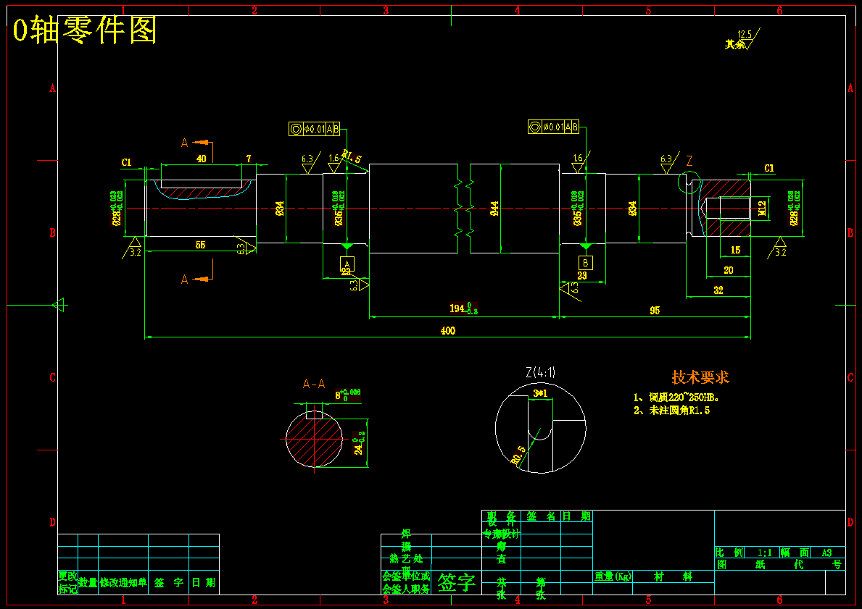This screenshot has width=862, height=609.
Task: Click the 图纸代号 row
Action: click(x=779, y=565)
